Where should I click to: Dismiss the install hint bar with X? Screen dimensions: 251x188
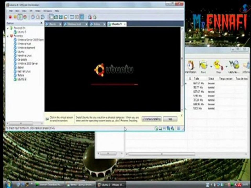181,115
